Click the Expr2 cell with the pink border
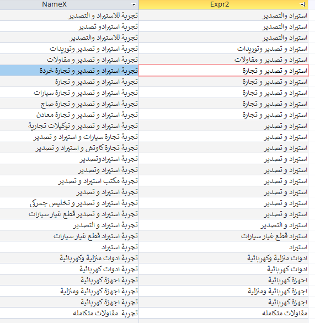 [x=223, y=71]
